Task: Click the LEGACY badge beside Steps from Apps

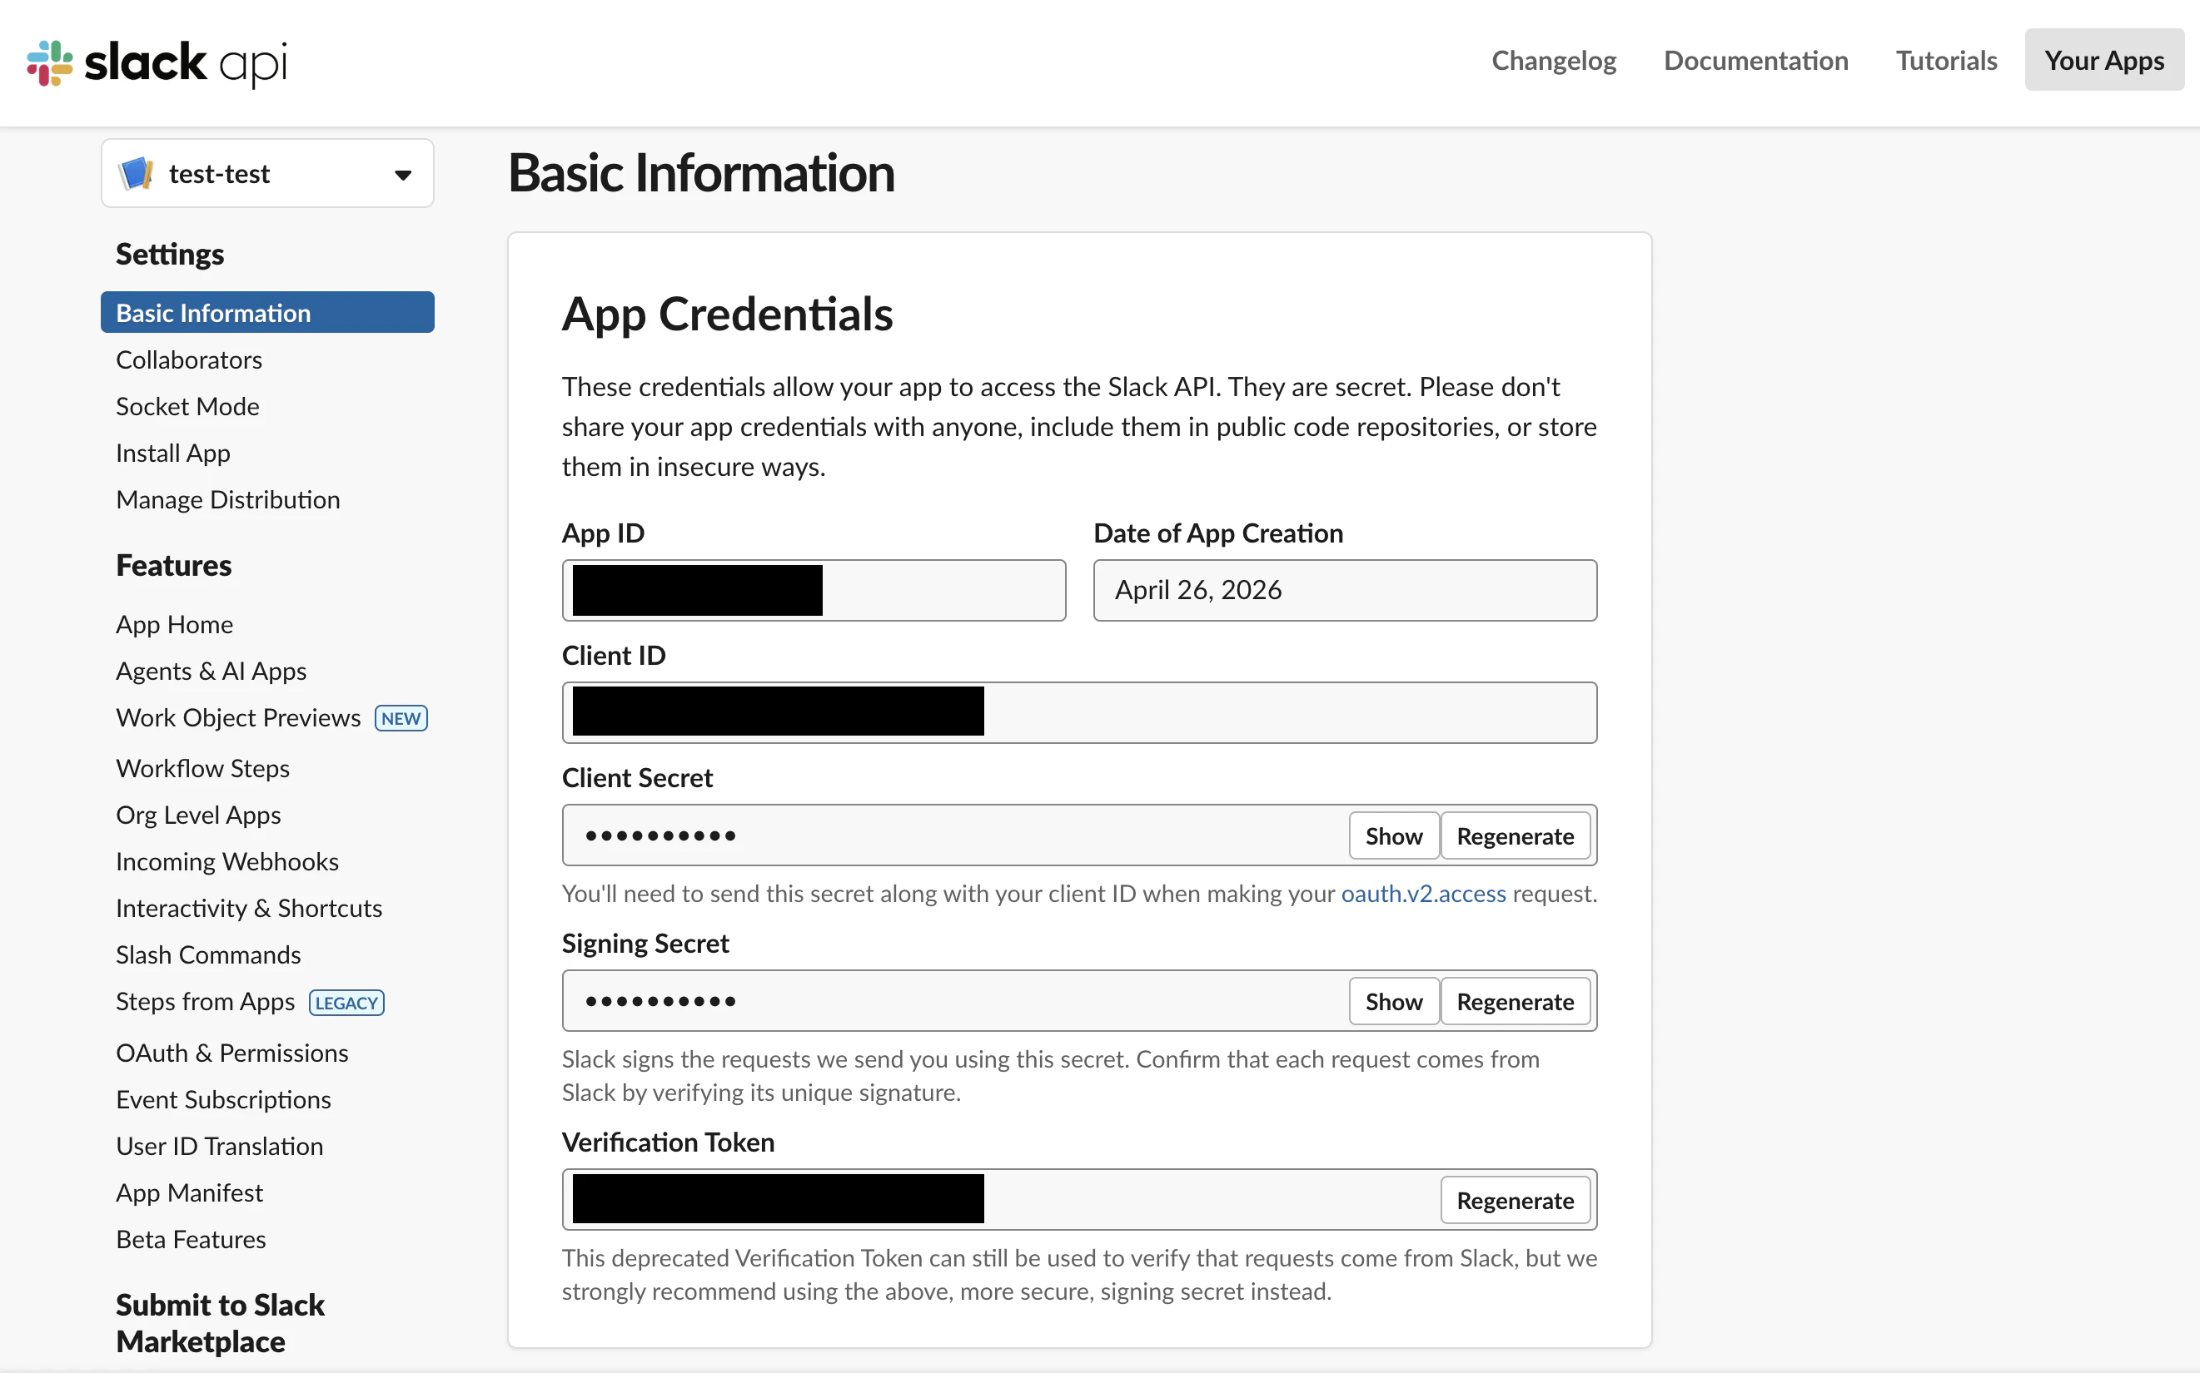Action: (346, 1003)
